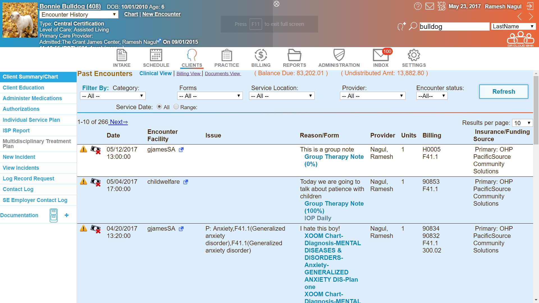Click the warning icon on the 05/12/2017 encounter
539x303 pixels.
coord(83,149)
